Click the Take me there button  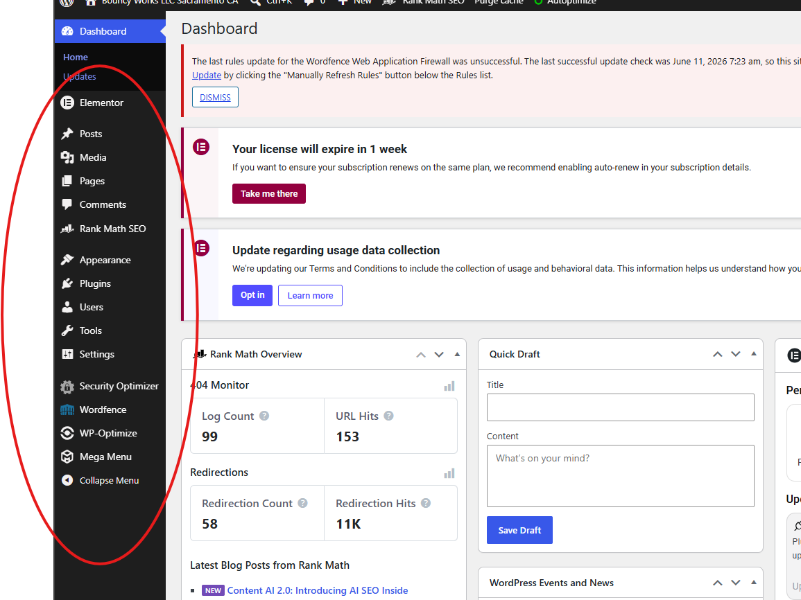pyautogui.click(x=268, y=194)
